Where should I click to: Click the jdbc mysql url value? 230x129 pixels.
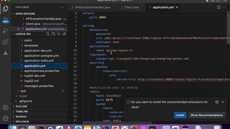click(x=167, y=38)
